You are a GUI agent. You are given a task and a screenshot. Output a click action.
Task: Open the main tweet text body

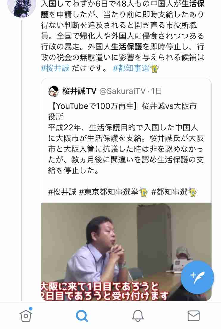(x=123, y=36)
